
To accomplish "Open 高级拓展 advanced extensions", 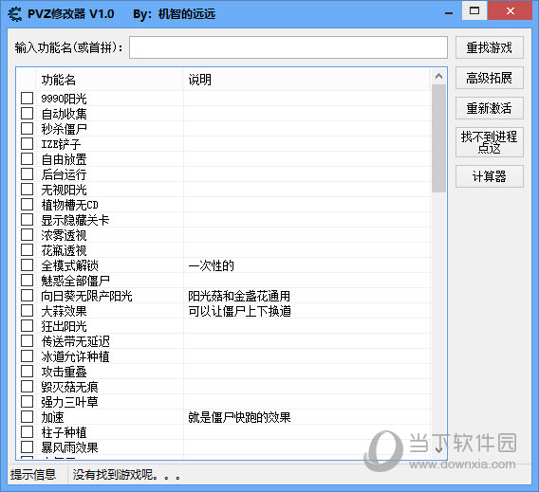I will click(x=490, y=78).
